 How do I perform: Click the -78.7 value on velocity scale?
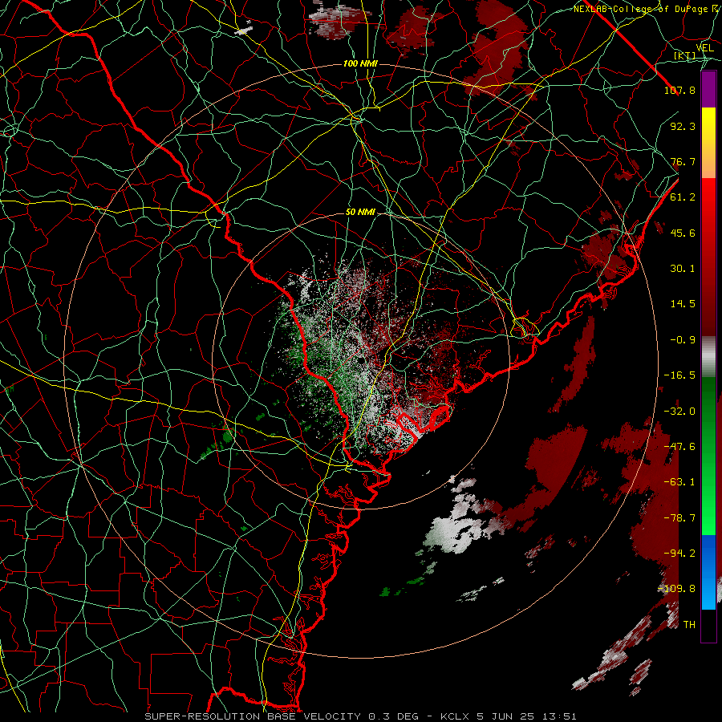(x=679, y=518)
